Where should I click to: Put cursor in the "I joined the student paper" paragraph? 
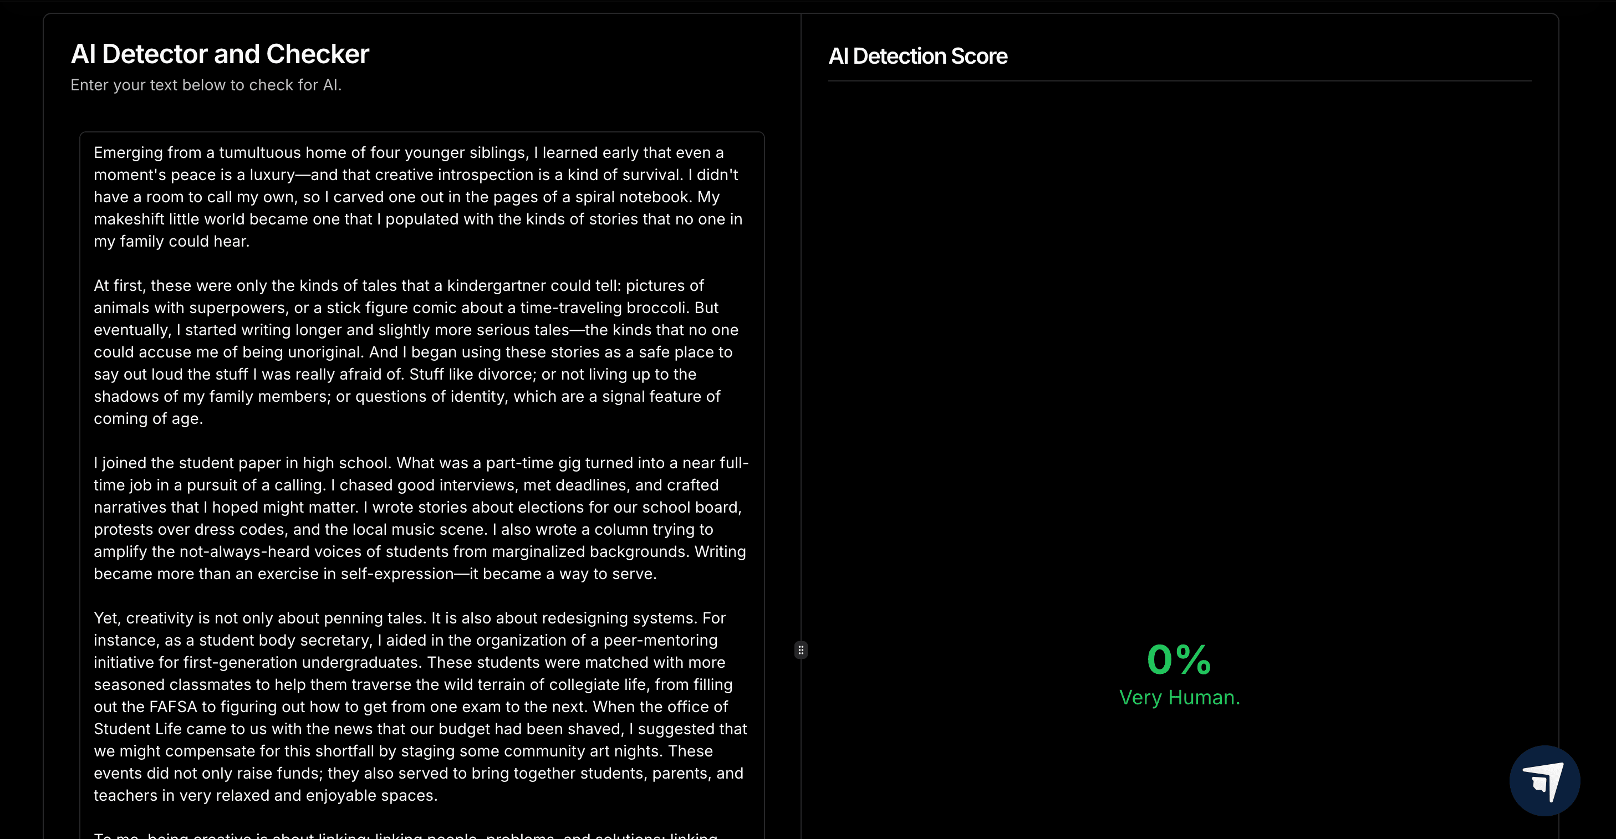[x=408, y=507]
